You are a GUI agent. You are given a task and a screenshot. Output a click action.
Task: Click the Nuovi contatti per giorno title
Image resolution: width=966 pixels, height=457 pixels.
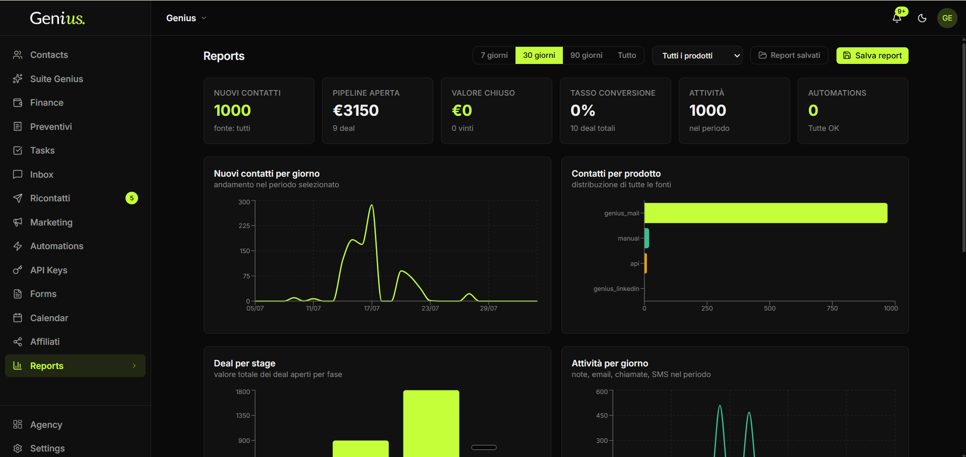[267, 174]
